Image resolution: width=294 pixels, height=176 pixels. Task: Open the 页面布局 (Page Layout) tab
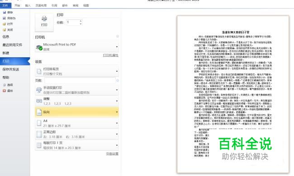point(41,5)
